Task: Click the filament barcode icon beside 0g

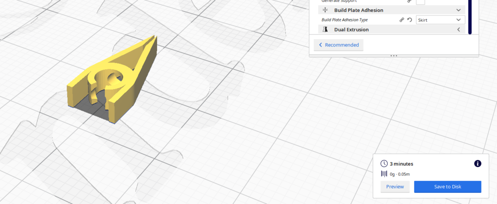Action: click(384, 174)
